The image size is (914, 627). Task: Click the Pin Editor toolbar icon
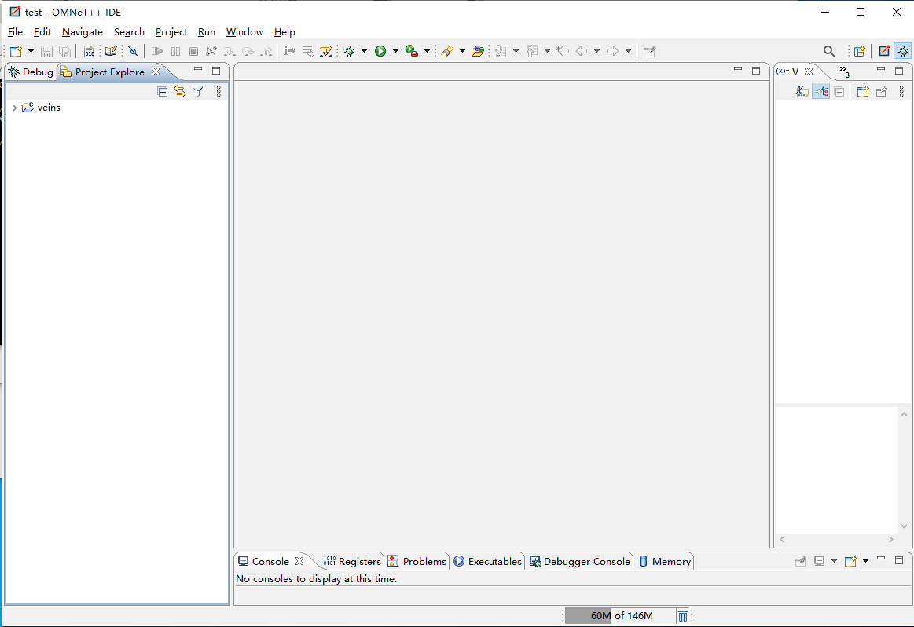[649, 51]
